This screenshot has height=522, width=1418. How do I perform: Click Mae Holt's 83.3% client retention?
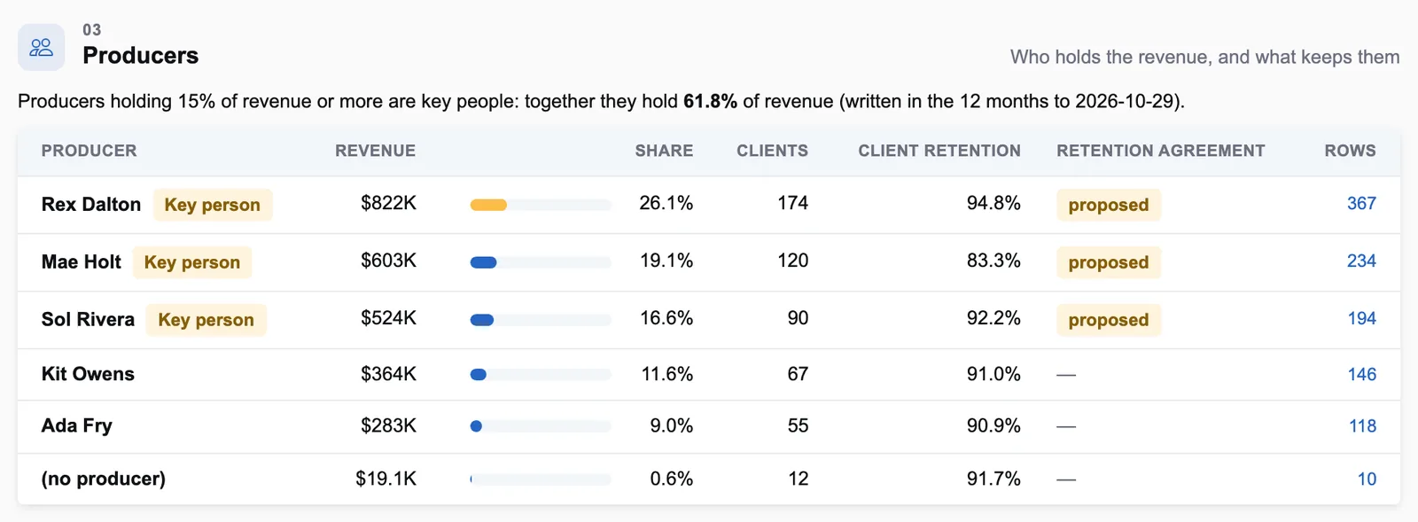pyautogui.click(x=993, y=261)
